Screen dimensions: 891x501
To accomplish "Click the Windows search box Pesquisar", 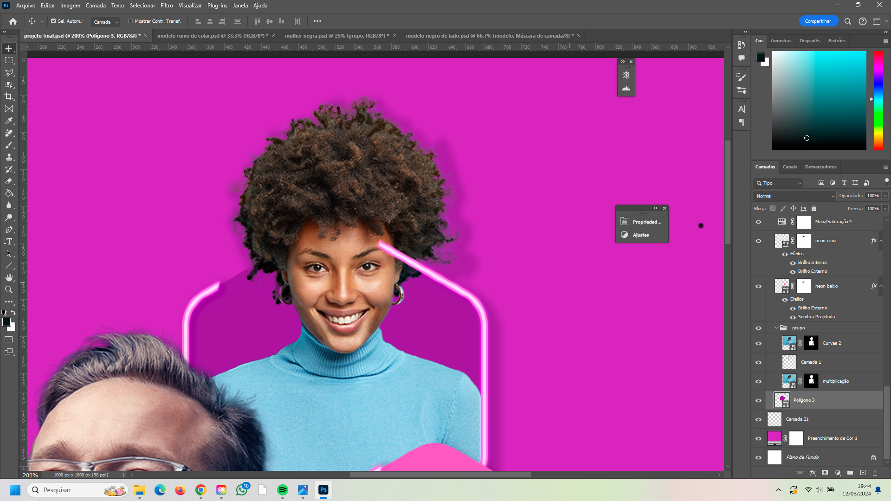I will (77, 490).
